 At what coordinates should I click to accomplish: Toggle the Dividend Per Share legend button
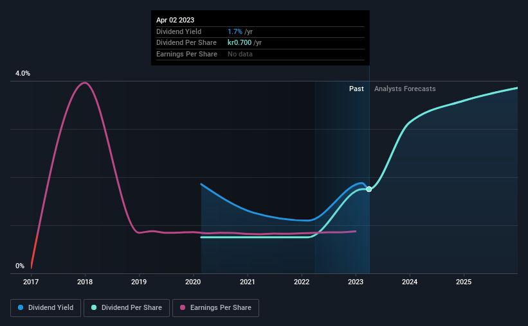tap(127, 308)
